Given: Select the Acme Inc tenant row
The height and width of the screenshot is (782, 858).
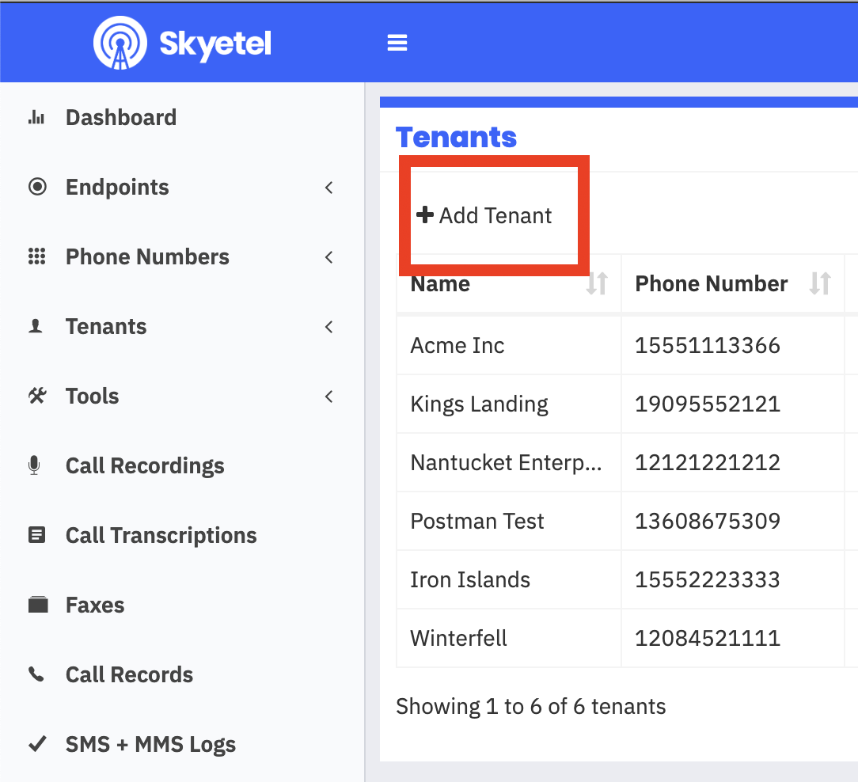Looking at the screenshot, I should click(621, 345).
